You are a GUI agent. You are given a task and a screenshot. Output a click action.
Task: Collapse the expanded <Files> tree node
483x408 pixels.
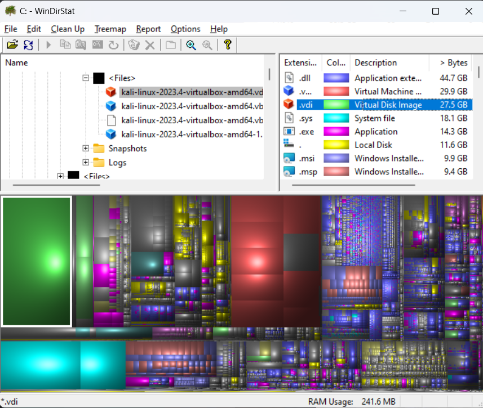[86, 78]
